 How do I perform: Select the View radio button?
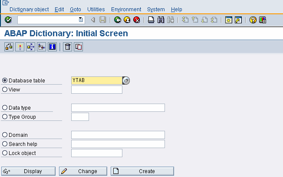[x=5, y=90]
